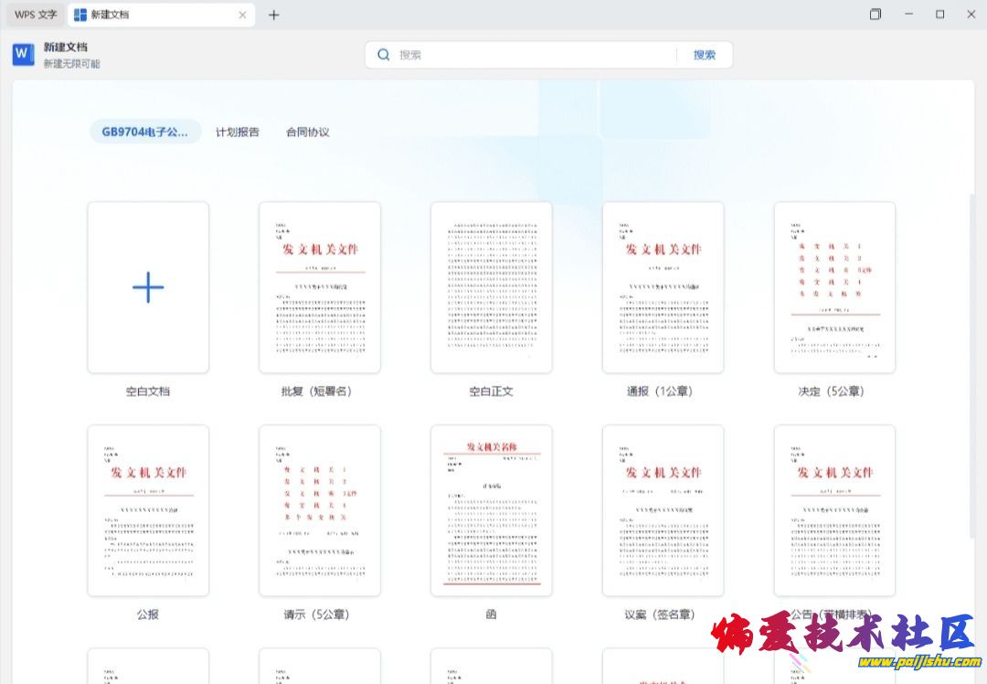Open the 公报 template thumbnail
Viewport: 987px width, 684px height.
point(148,510)
